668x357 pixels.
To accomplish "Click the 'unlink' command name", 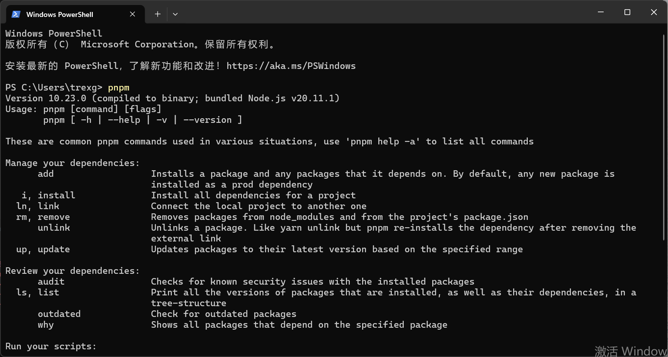I will (54, 228).
